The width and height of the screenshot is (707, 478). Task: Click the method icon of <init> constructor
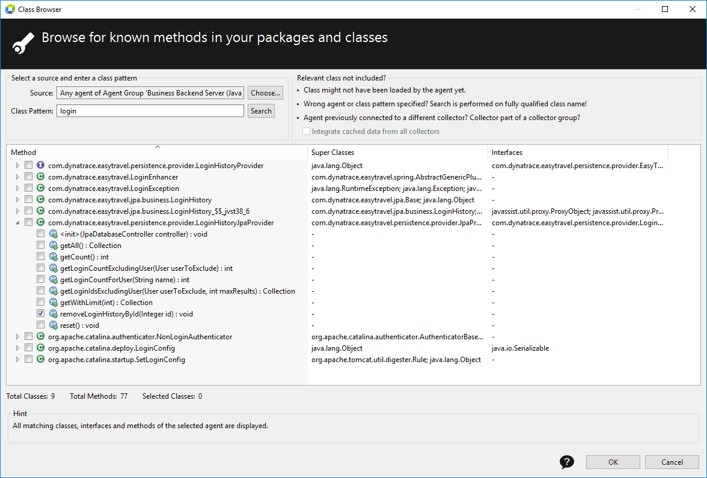(x=53, y=234)
